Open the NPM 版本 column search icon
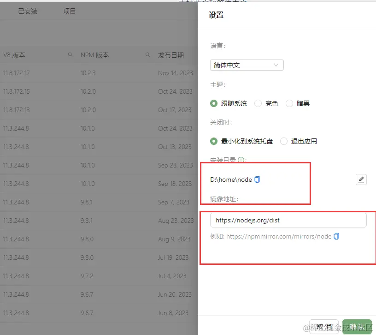The width and height of the screenshot is (376, 335). (148, 55)
